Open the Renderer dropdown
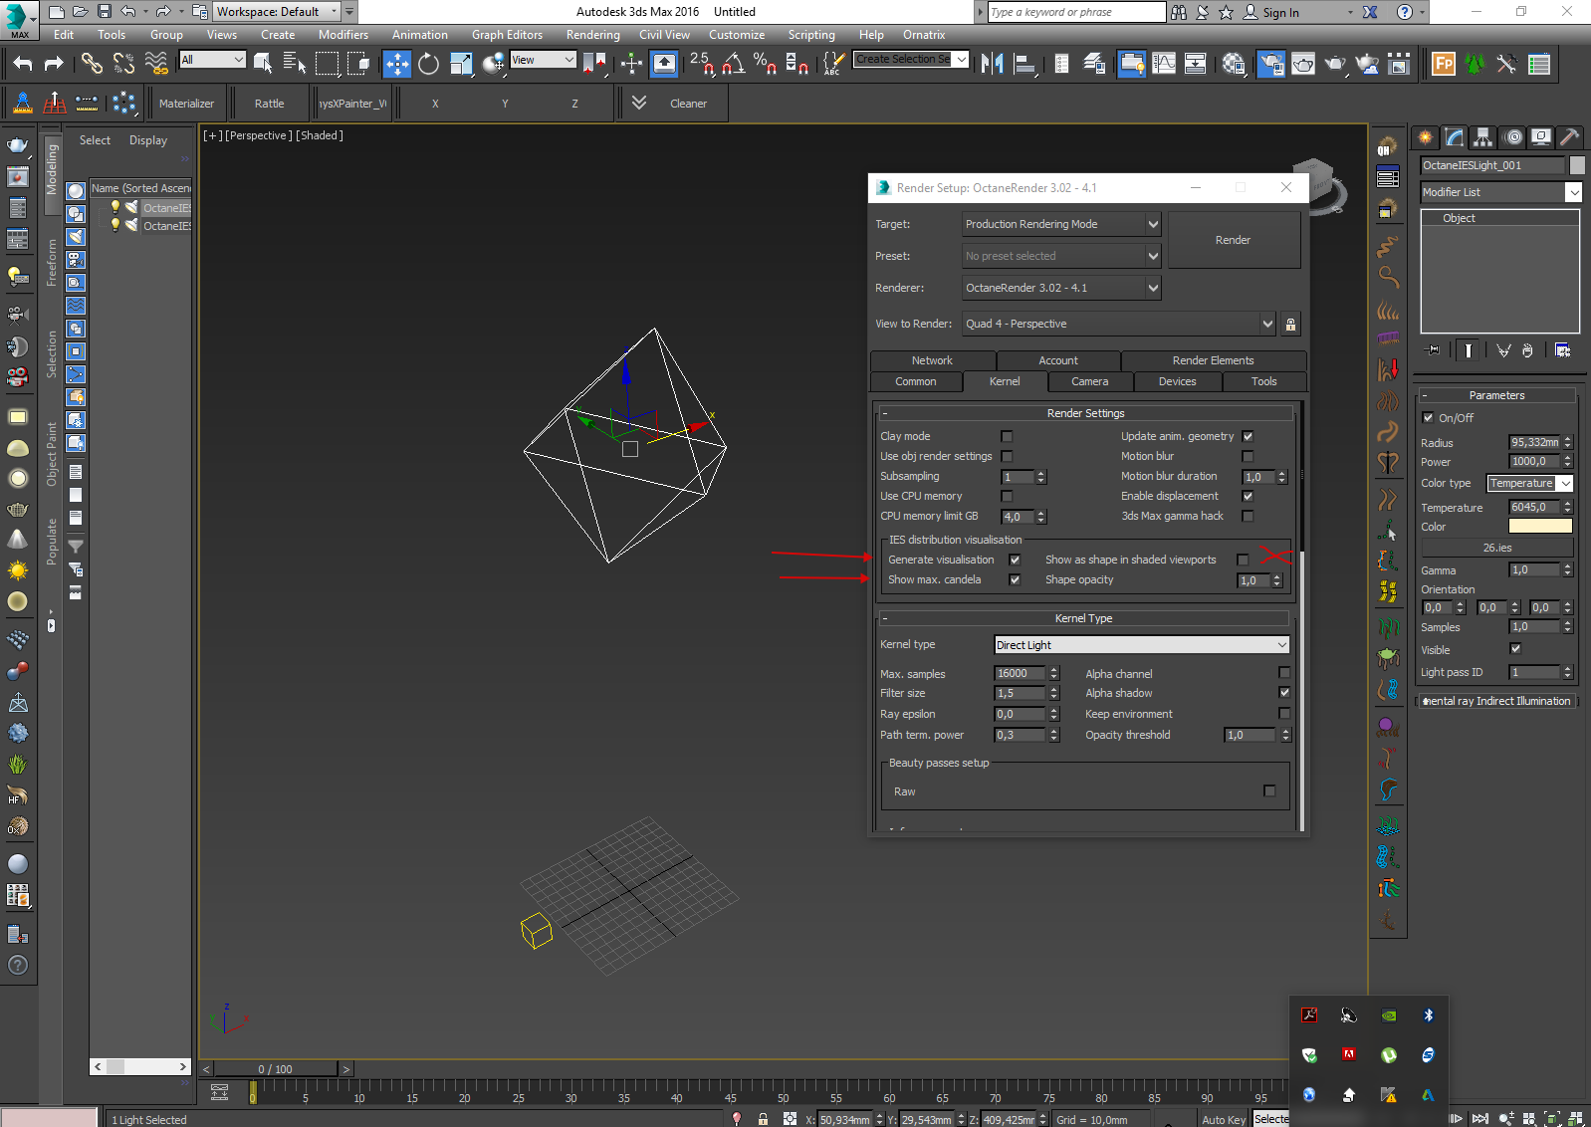The height and width of the screenshot is (1127, 1591). [x=1061, y=288]
